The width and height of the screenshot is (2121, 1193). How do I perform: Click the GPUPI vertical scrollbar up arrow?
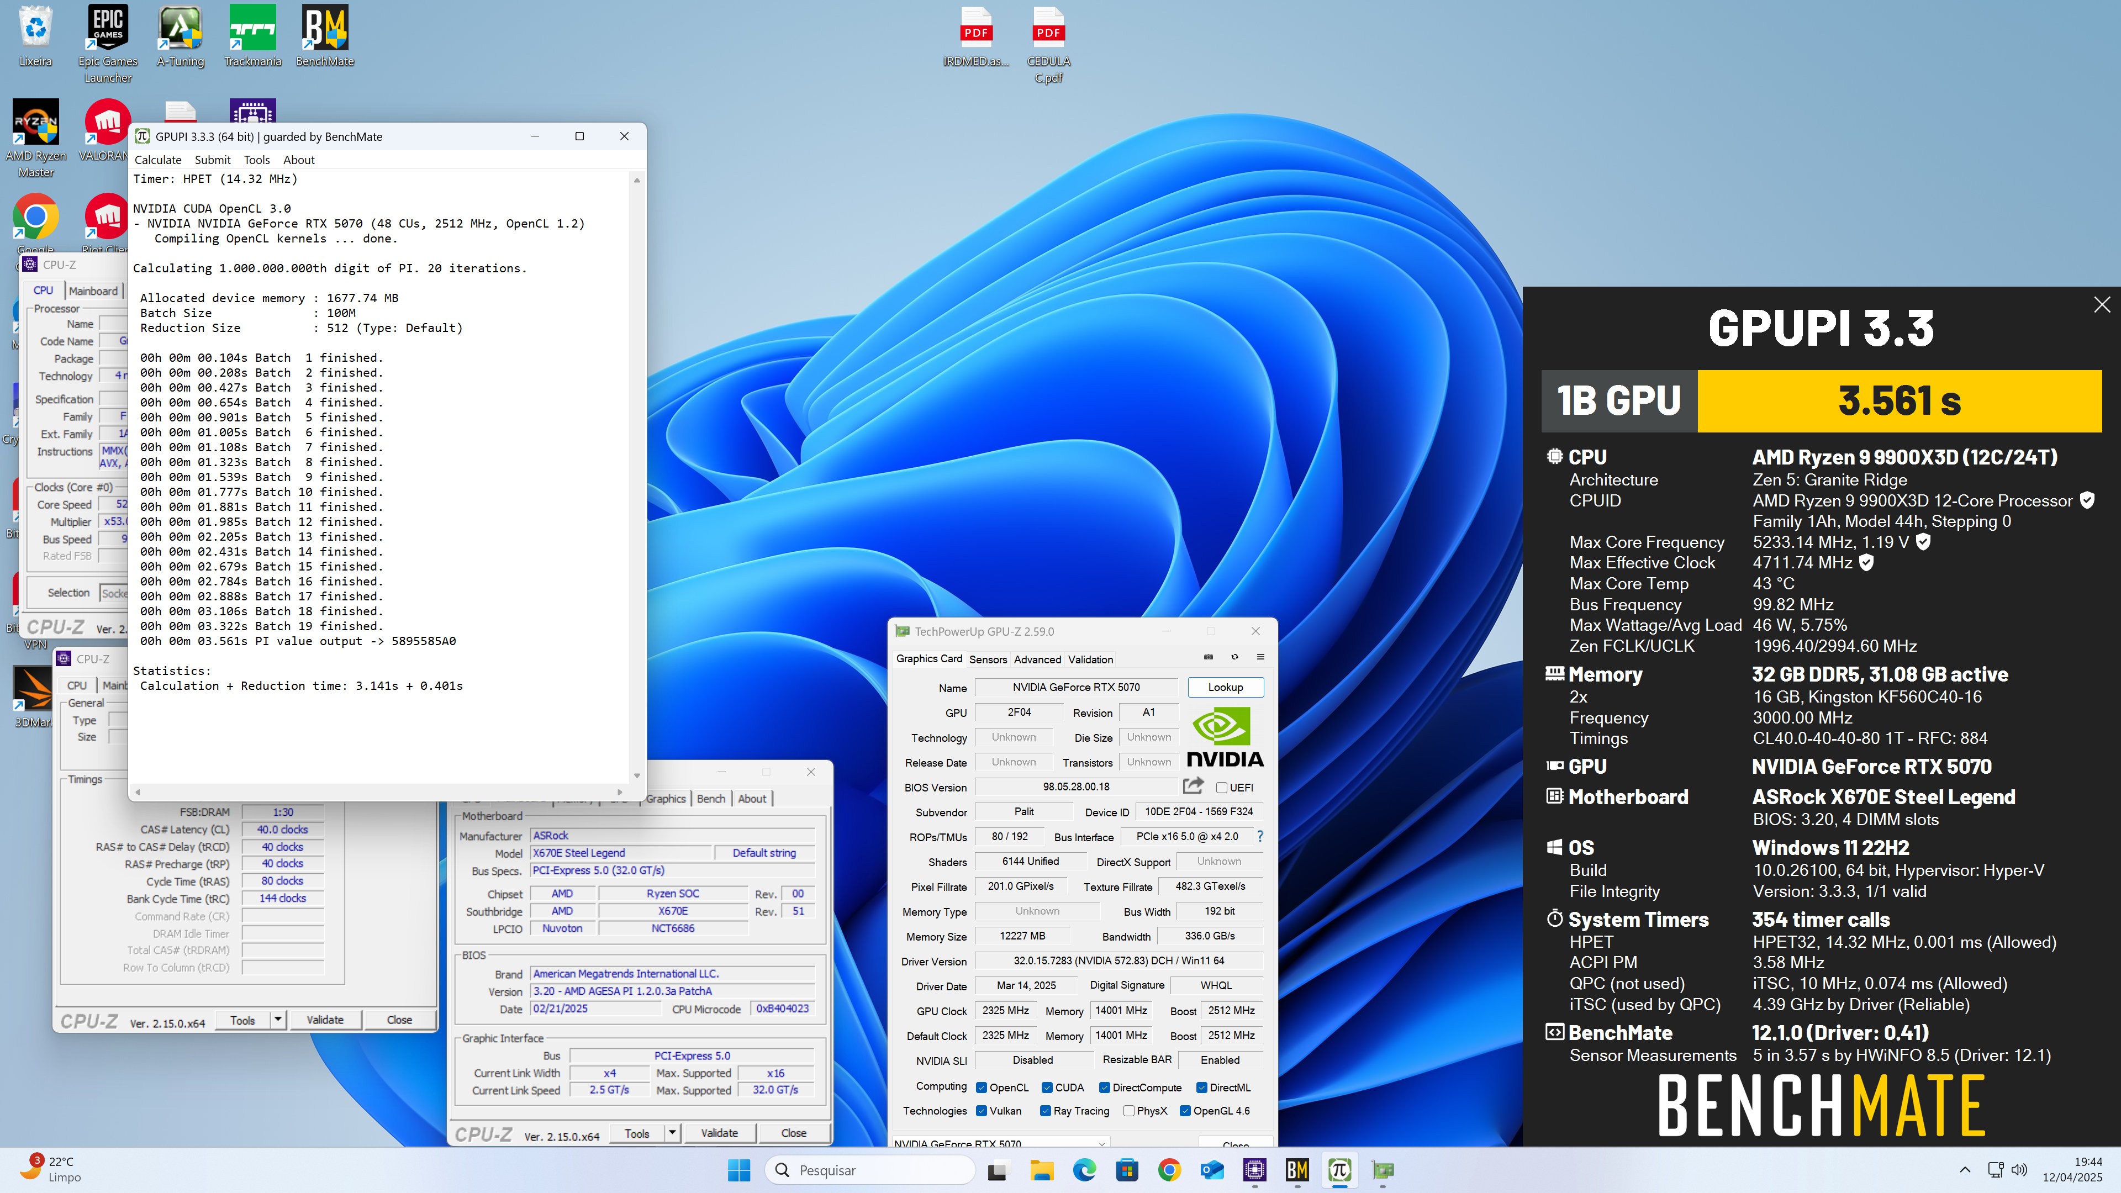[636, 180]
